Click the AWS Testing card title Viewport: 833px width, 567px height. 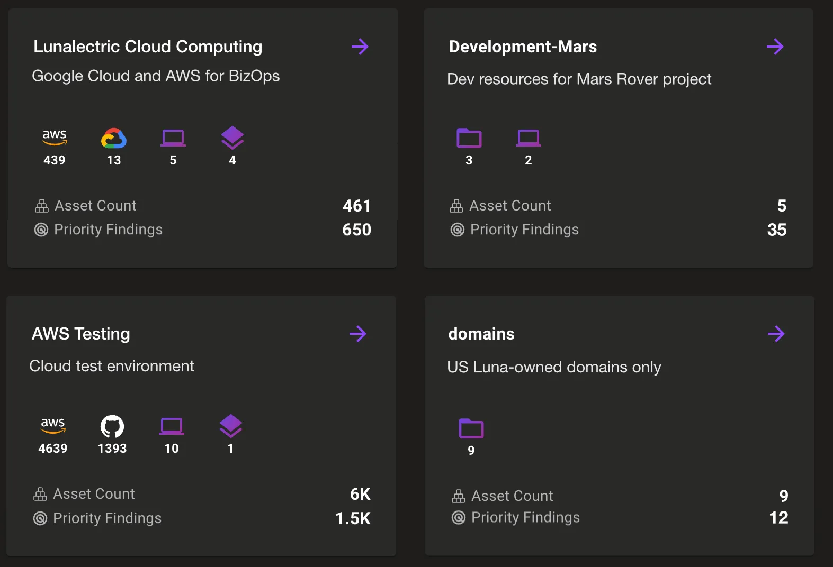[81, 334]
